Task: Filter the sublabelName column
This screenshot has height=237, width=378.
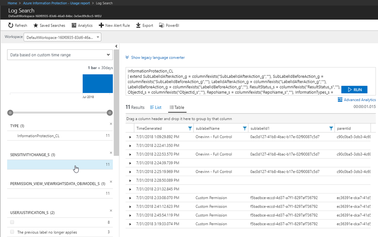Action: pyautogui.click(x=244, y=128)
